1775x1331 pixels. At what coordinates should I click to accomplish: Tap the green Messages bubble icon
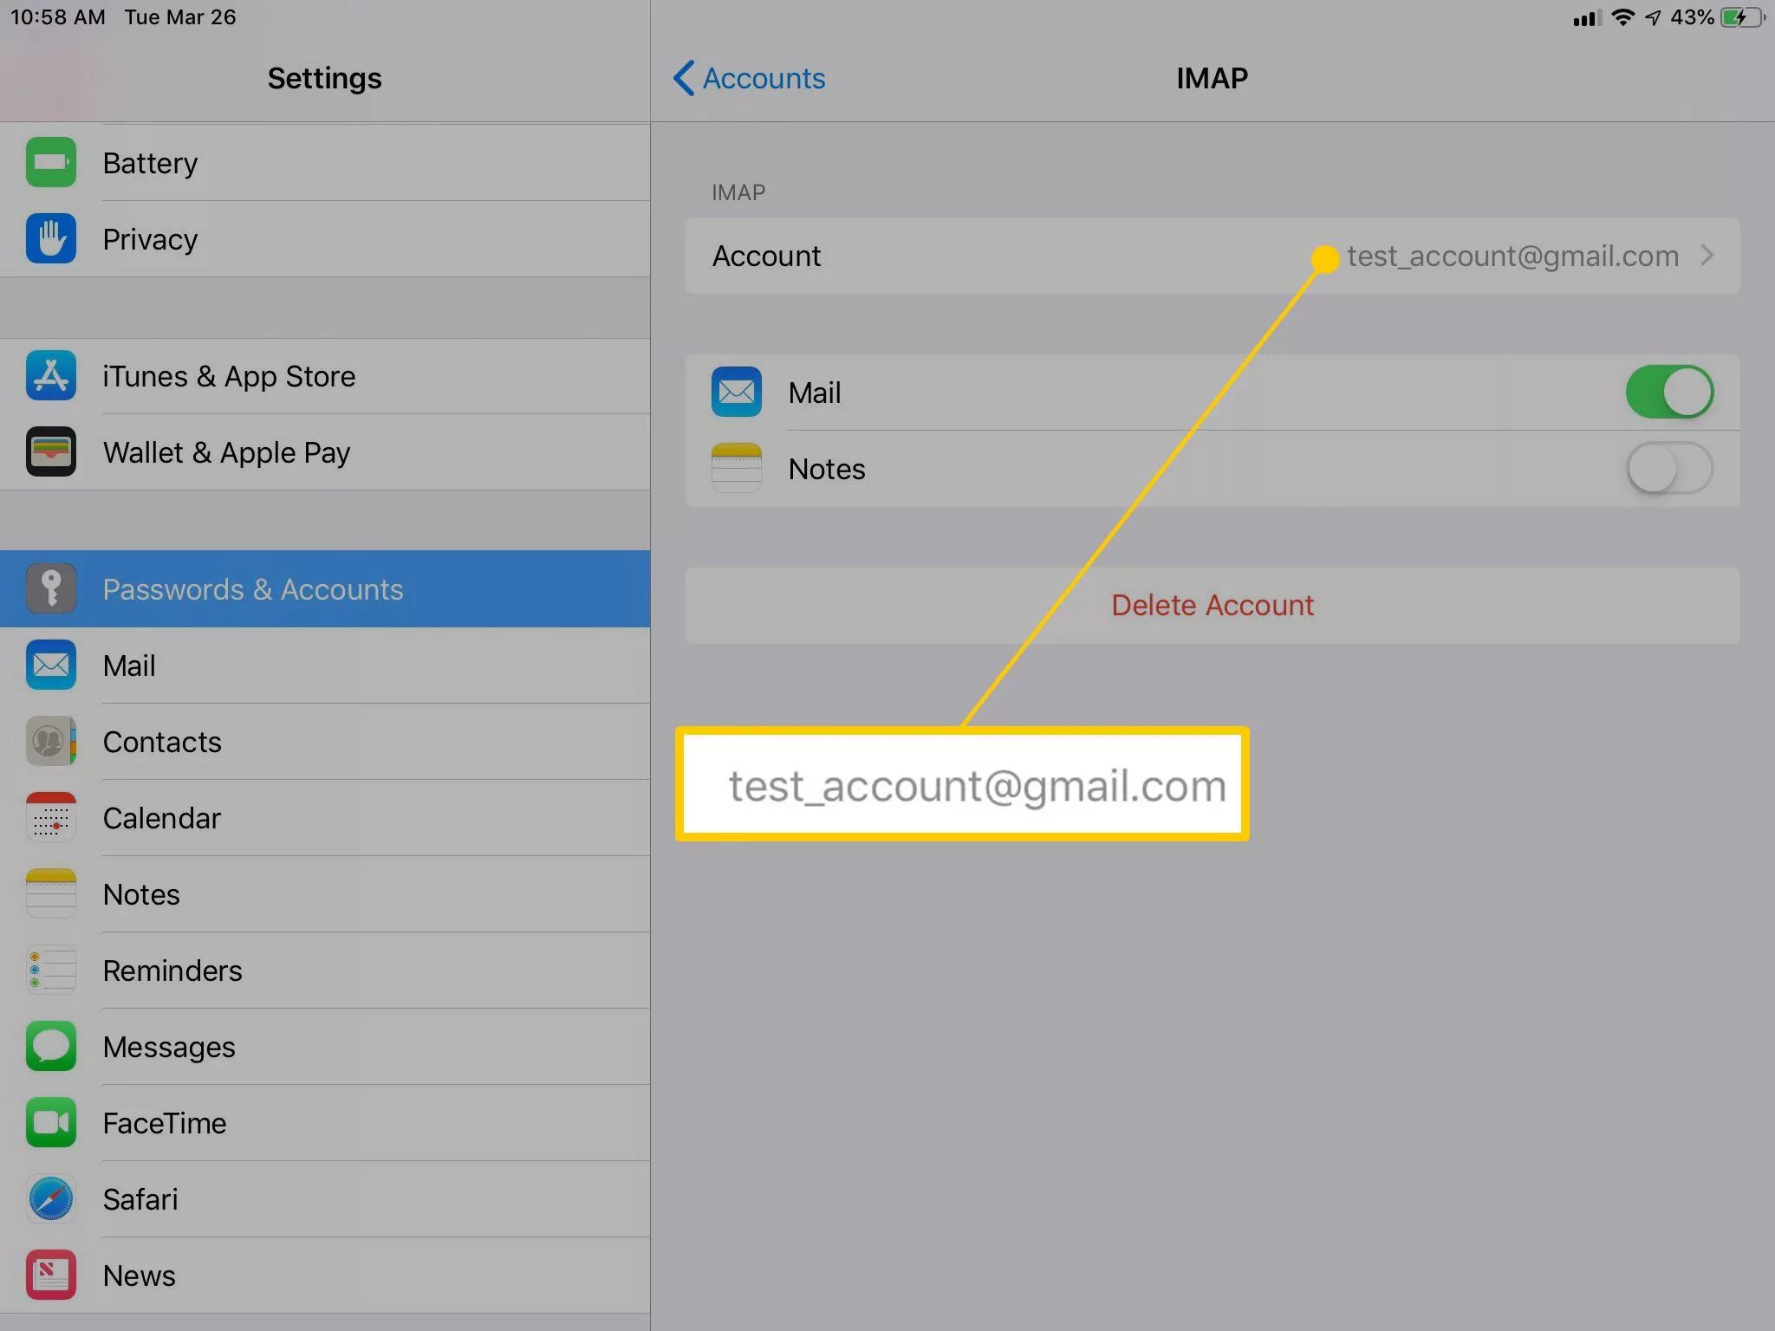point(51,1046)
